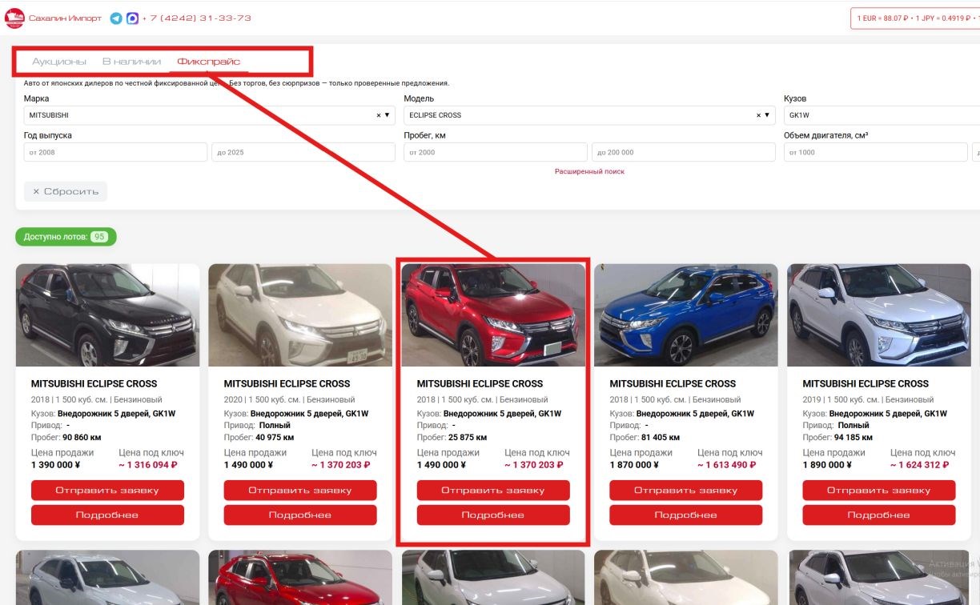The width and height of the screenshot is (980, 605).
Task: Open the white Eclipse Cross photo, 94 185 км
Action: click(879, 315)
